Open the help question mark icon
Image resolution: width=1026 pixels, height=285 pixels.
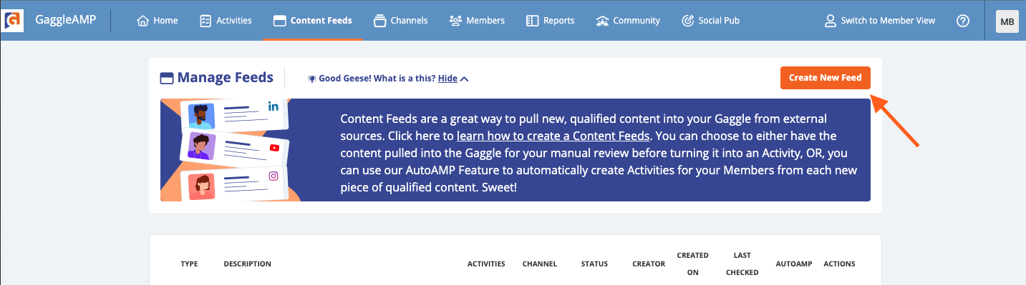click(963, 21)
